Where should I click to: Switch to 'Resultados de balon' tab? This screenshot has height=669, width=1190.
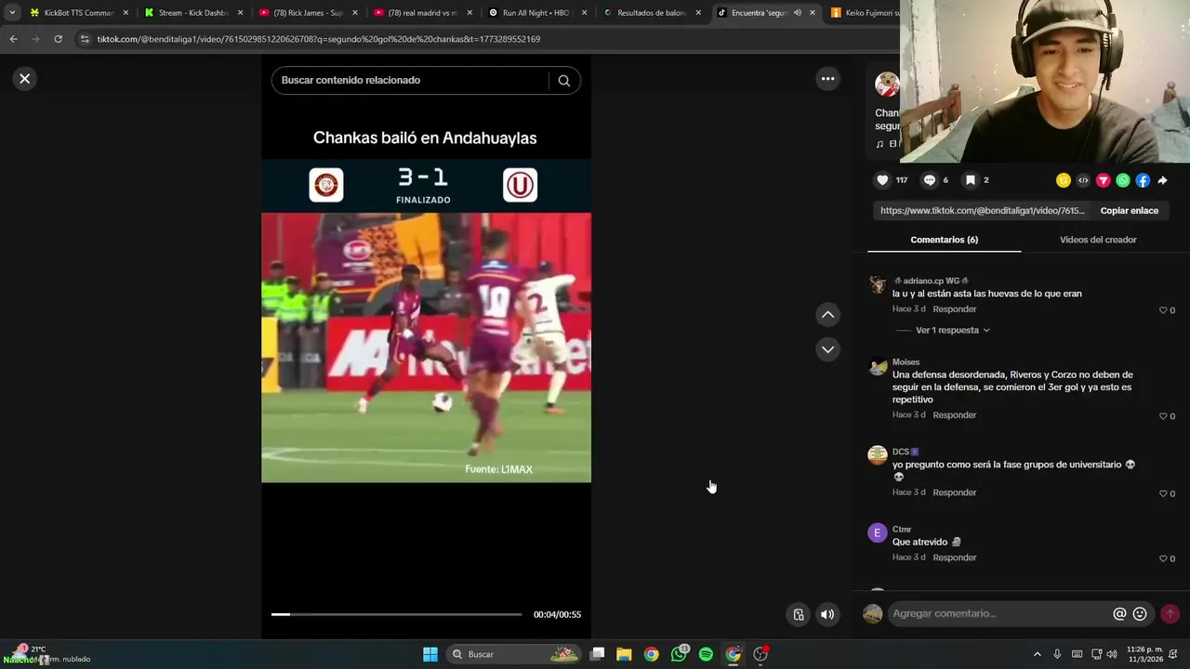(x=652, y=13)
